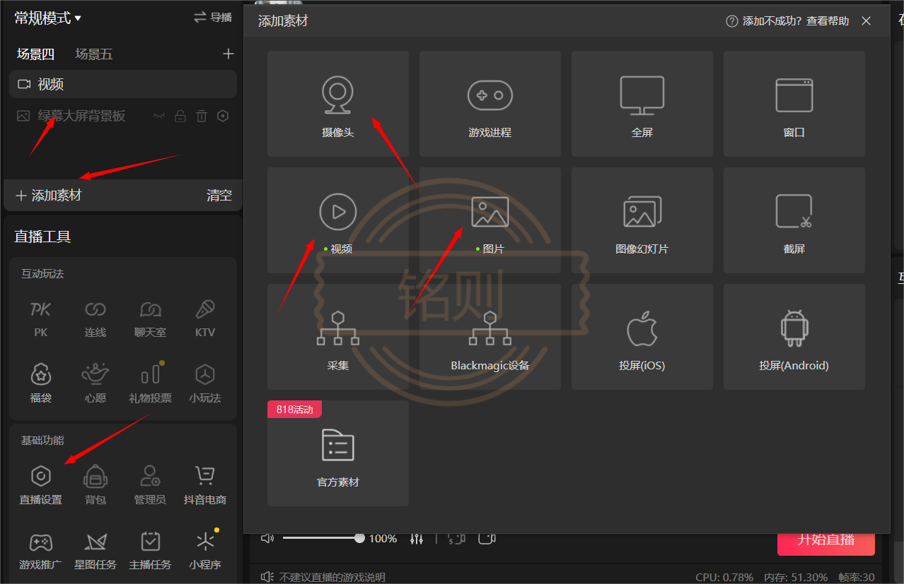
Task: Mute the speaker volume icon
Action: [267, 539]
